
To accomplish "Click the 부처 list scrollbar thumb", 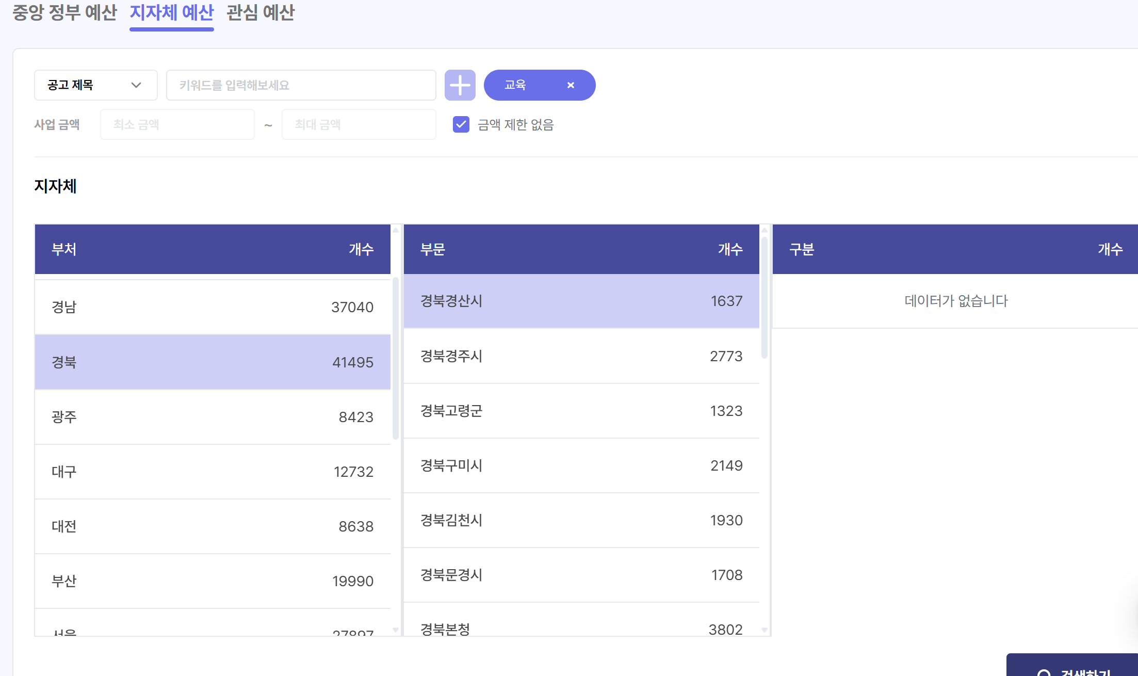I will click(396, 358).
